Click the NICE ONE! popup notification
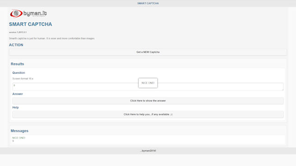Screen dimensions: 296x166 click(x=148, y=83)
